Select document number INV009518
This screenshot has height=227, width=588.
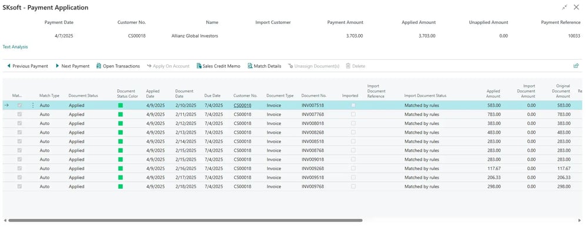313,177
